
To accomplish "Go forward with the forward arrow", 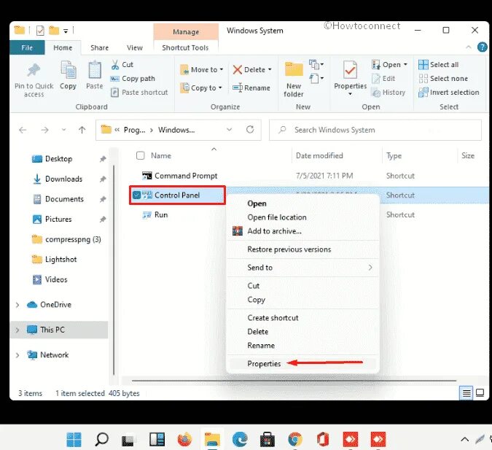I will tap(45, 130).
